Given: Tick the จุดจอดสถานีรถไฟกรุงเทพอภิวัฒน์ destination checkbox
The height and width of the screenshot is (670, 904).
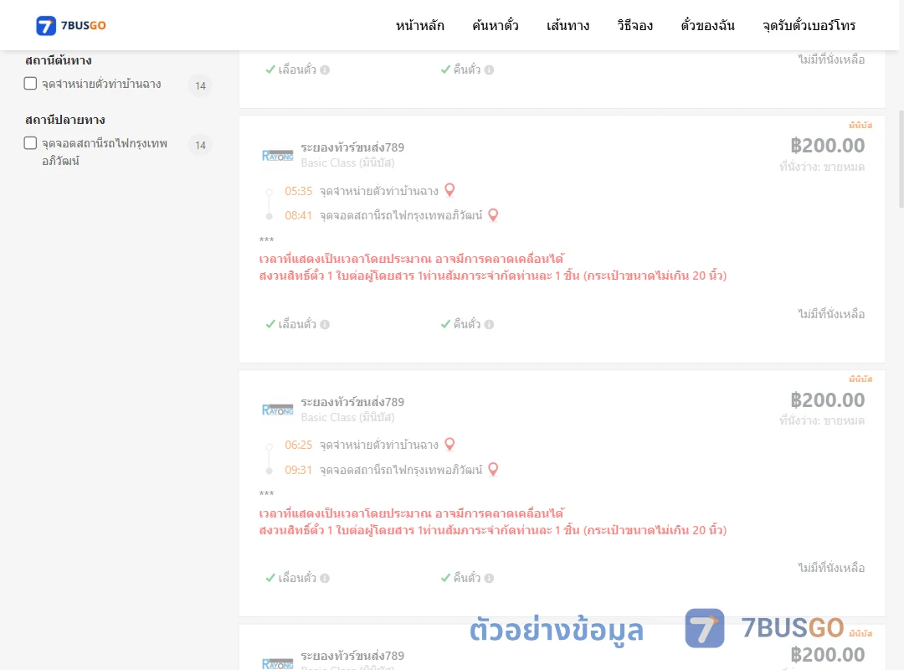Looking at the screenshot, I should pos(31,142).
